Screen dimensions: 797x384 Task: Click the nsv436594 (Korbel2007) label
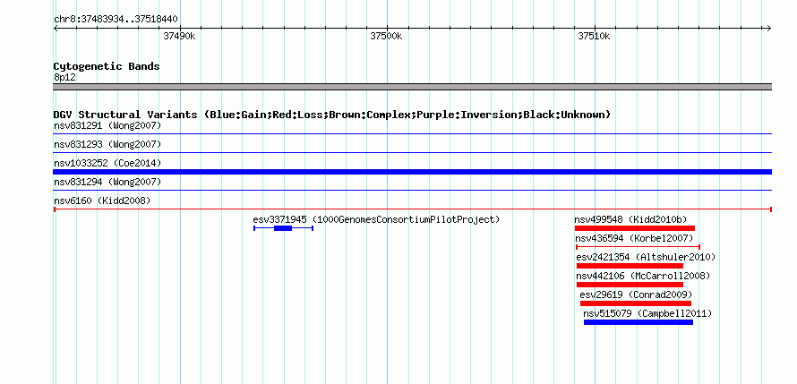click(x=634, y=238)
